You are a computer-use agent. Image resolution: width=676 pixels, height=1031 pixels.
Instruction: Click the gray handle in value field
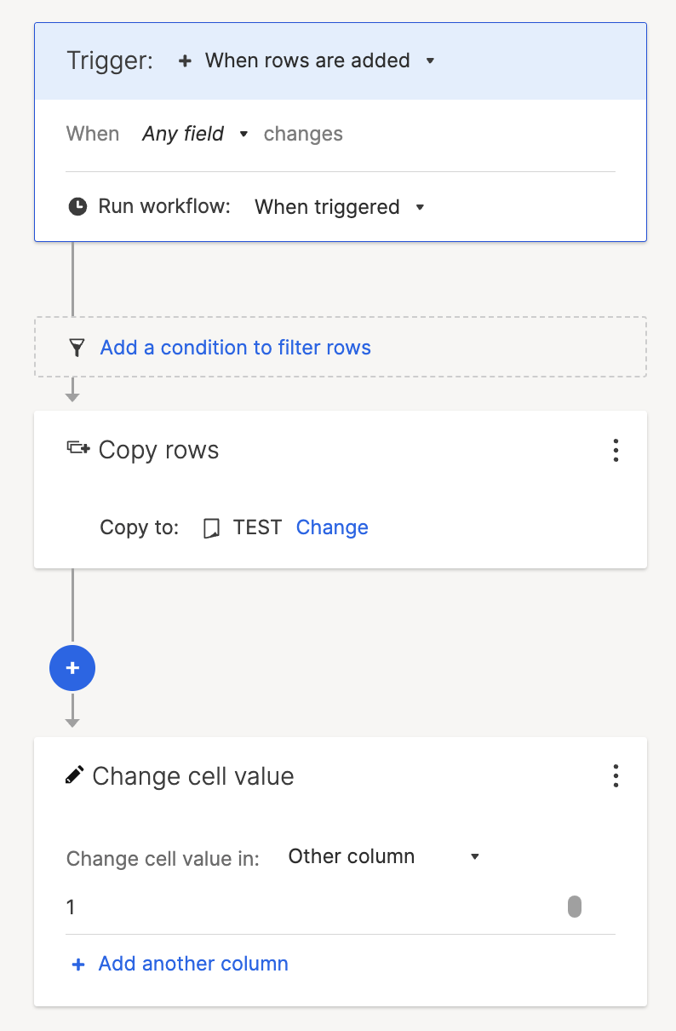(575, 907)
